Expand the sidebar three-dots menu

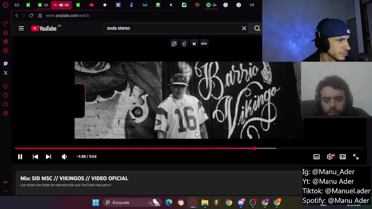[6, 191]
